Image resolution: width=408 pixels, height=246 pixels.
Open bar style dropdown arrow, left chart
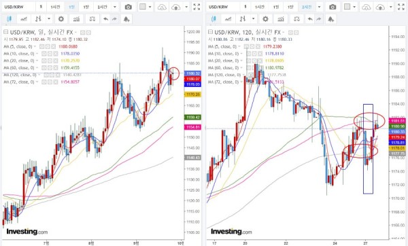pyautogui.click(x=49, y=19)
